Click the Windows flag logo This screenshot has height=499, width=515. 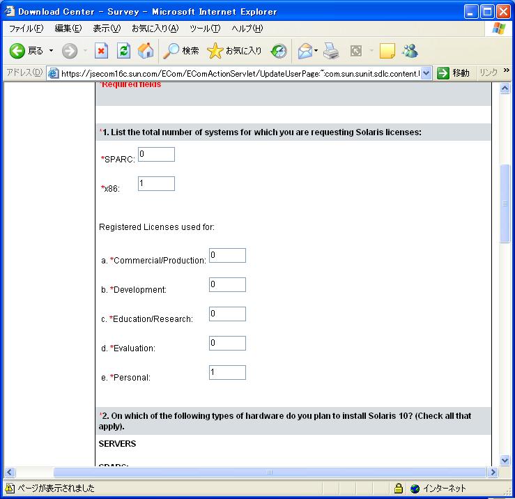pyautogui.click(x=498, y=29)
